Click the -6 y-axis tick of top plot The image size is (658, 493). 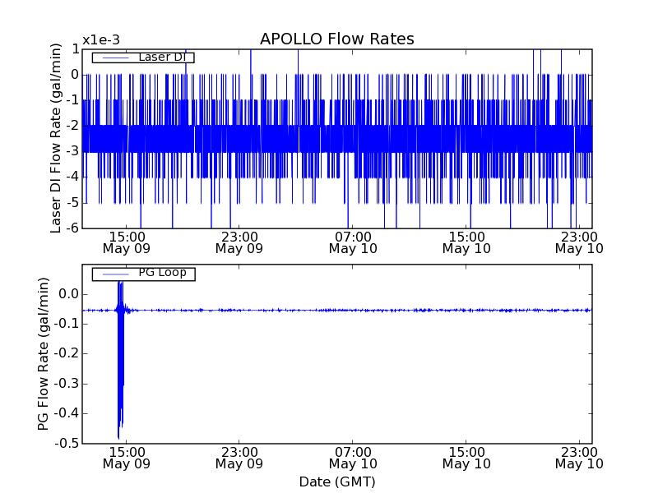click(x=71, y=228)
